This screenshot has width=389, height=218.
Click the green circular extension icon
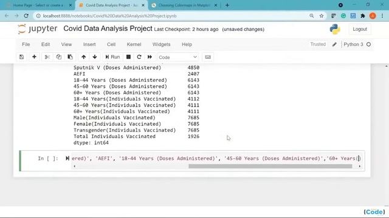pos(343,16)
